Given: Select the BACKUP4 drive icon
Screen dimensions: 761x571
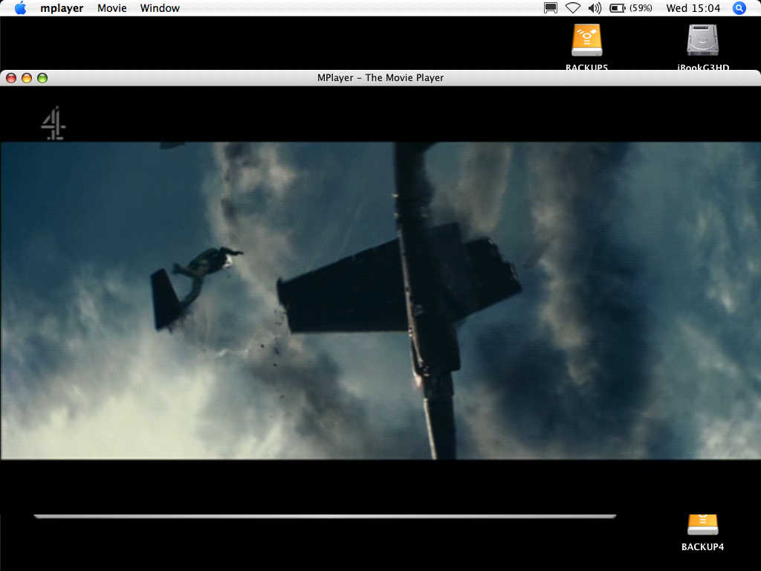Looking at the screenshot, I should point(703,526).
